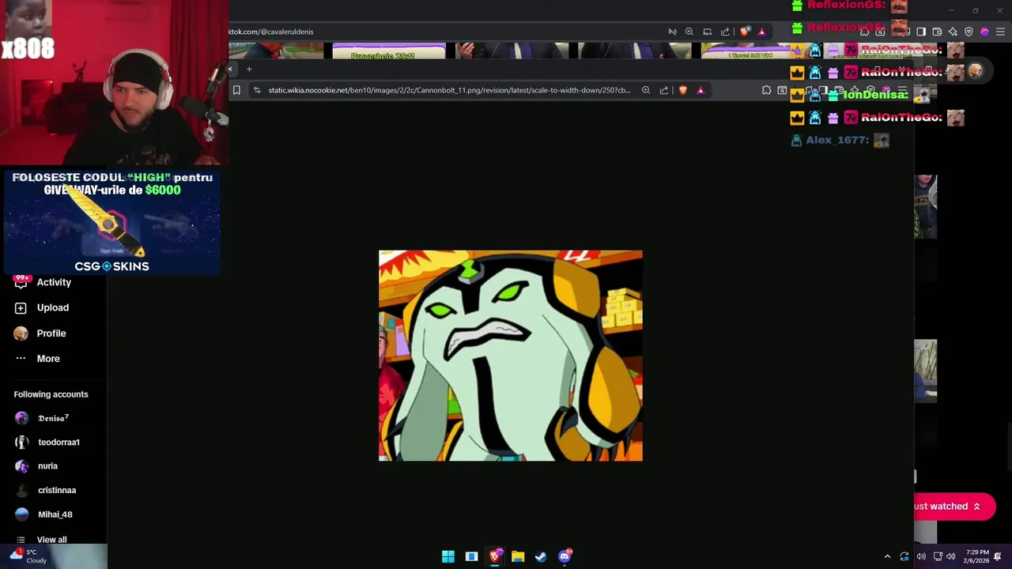Screen dimensions: 1012x569
Task: Open Discord from the taskbar
Action: pyautogui.click(x=565, y=556)
